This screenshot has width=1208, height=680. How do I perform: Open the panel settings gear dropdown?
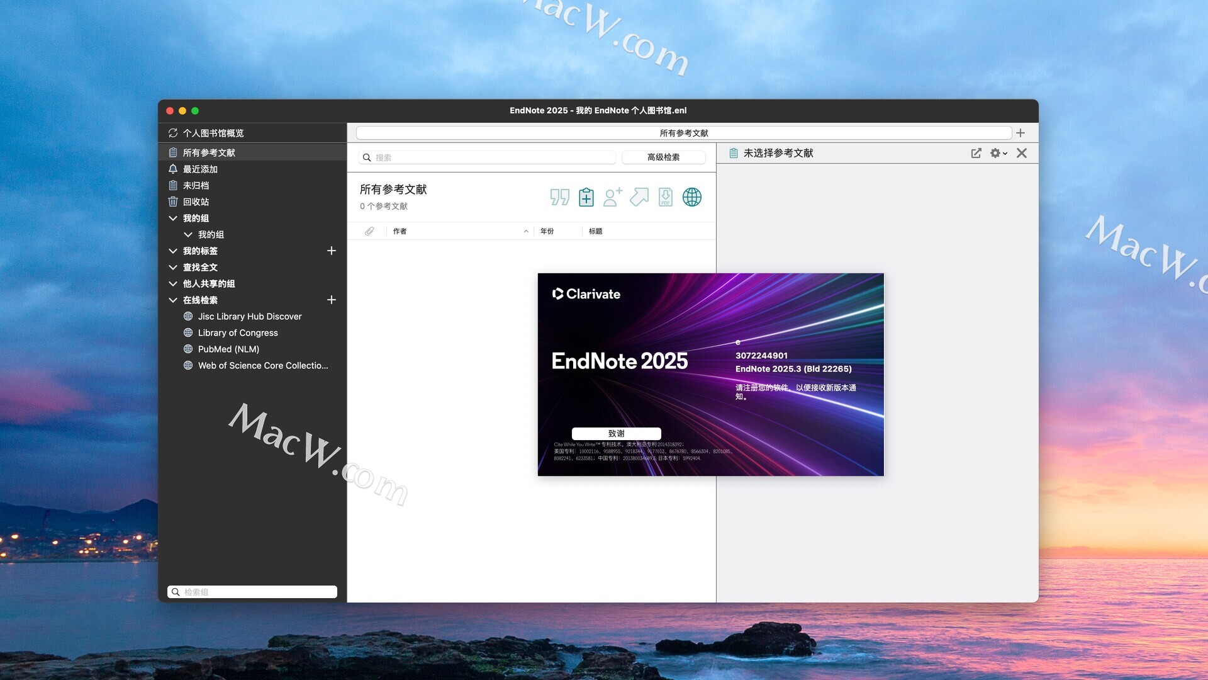[998, 153]
